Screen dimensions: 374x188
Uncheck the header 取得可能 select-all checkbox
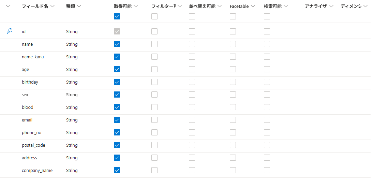pyautogui.click(x=117, y=16)
